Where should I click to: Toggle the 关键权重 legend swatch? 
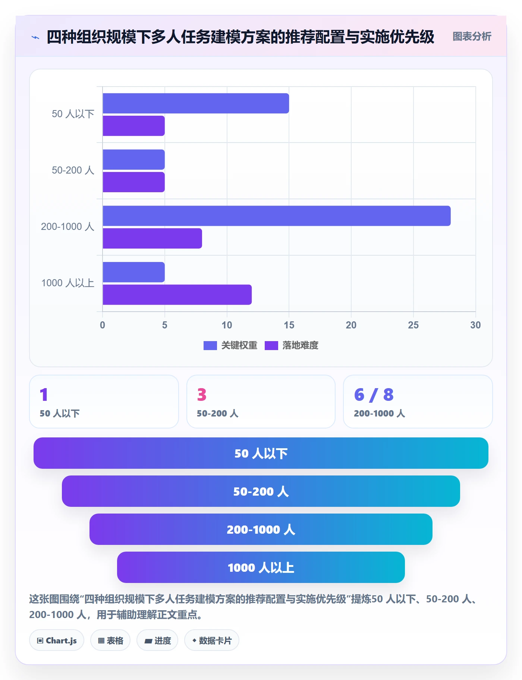click(x=210, y=346)
